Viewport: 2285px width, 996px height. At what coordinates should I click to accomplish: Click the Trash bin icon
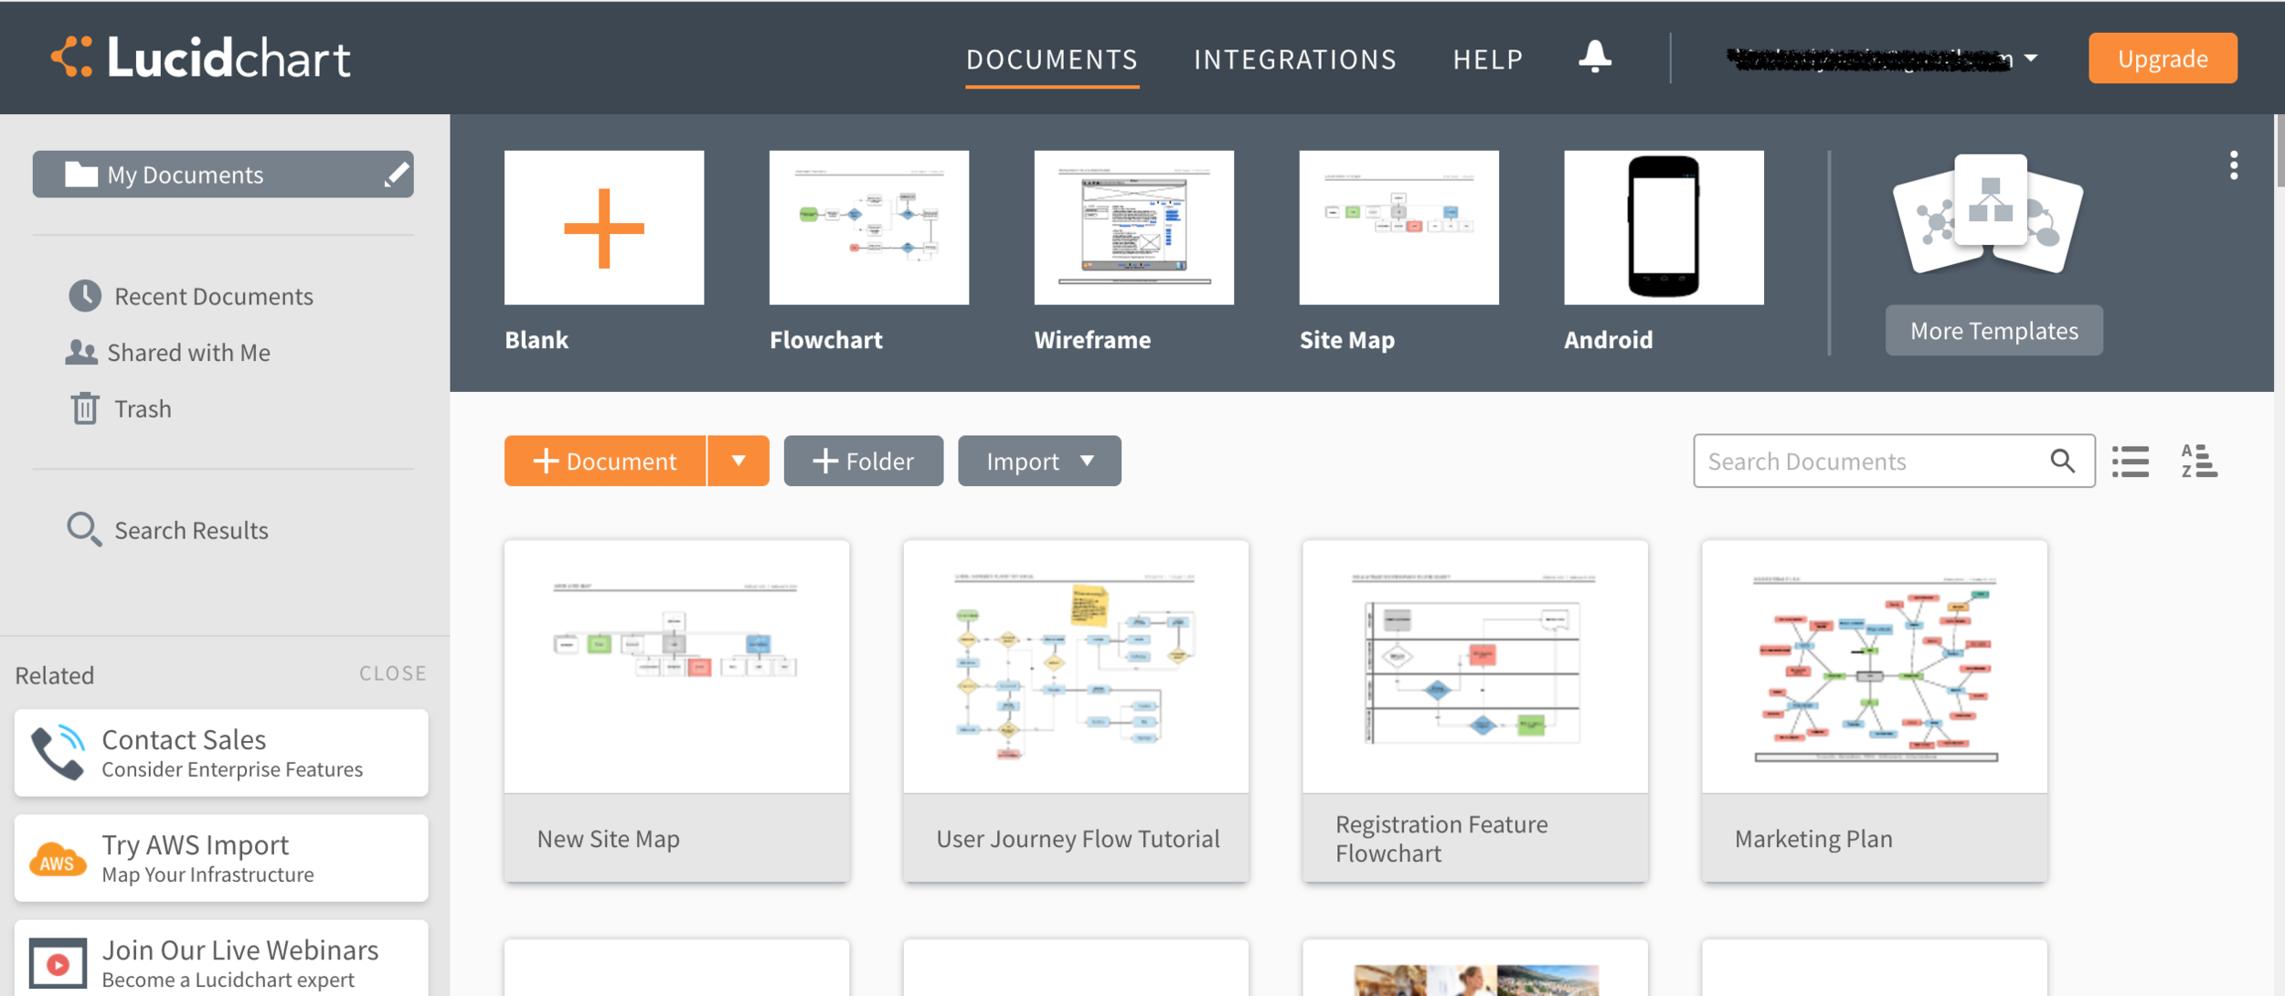(85, 408)
